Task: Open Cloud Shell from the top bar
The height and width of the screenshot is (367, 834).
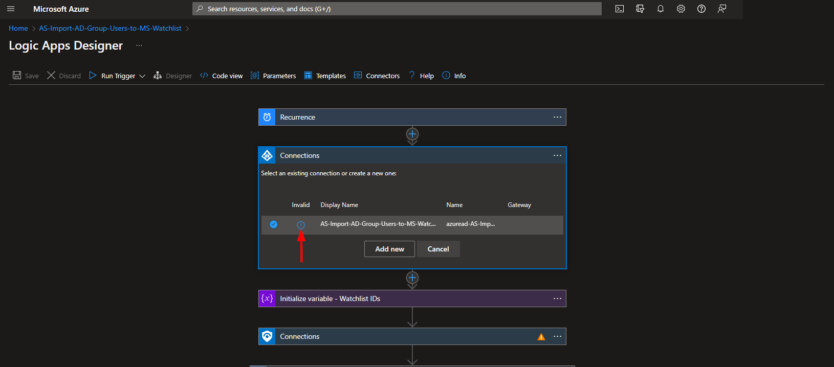Action: (620, 9)
